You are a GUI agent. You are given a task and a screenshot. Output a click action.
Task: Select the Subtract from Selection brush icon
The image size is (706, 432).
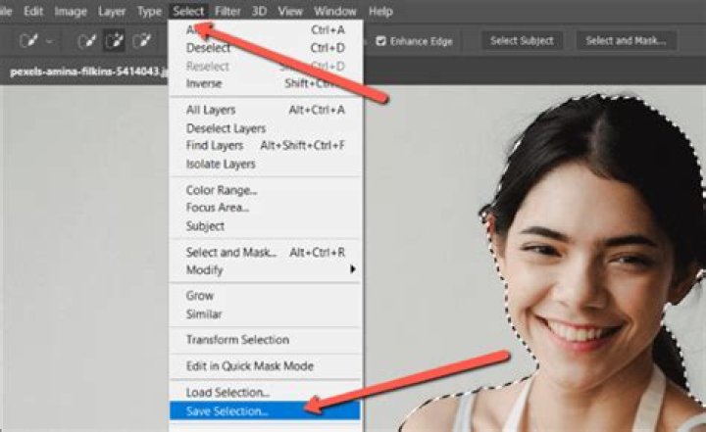point(142,41)
